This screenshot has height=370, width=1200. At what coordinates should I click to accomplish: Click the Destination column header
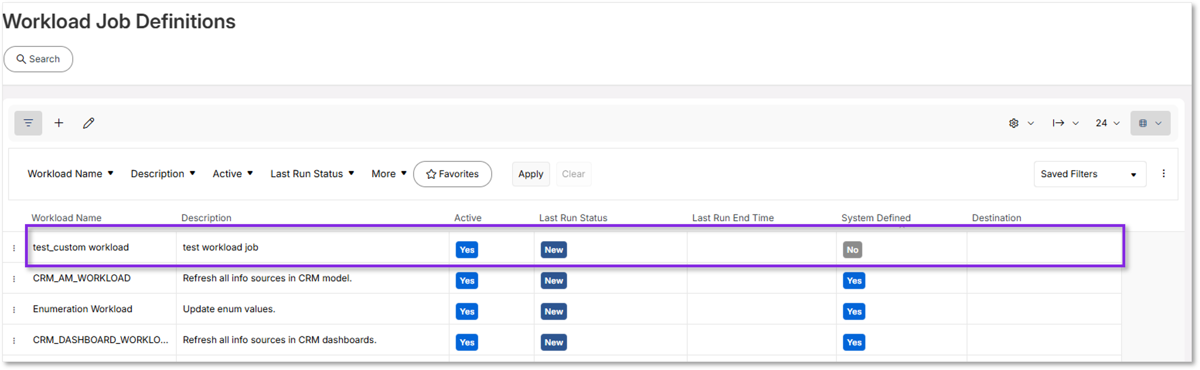pos(996,218)
